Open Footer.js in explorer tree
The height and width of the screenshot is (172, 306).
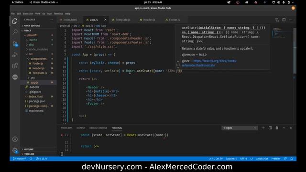(38, 64)
